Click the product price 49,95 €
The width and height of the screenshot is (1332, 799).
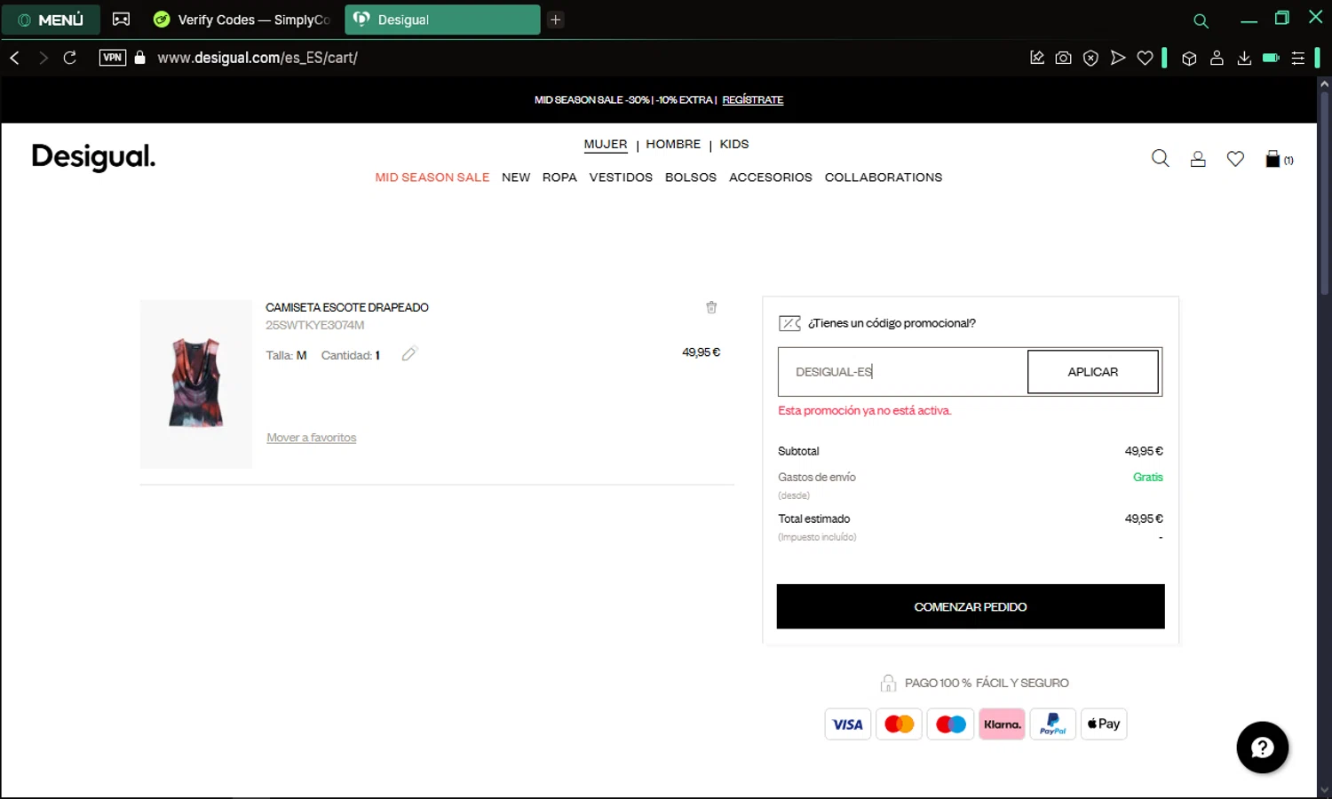point(701,352)
